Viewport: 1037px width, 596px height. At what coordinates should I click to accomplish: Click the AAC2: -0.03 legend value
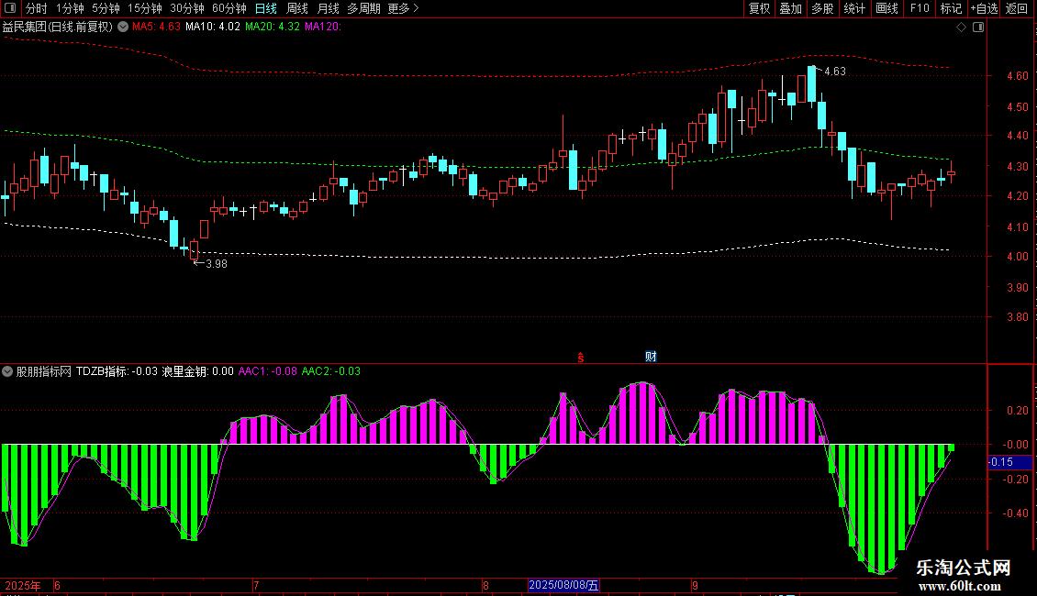click(330, 371)
